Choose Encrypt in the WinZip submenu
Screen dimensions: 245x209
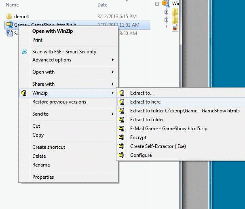coord(138,137)
